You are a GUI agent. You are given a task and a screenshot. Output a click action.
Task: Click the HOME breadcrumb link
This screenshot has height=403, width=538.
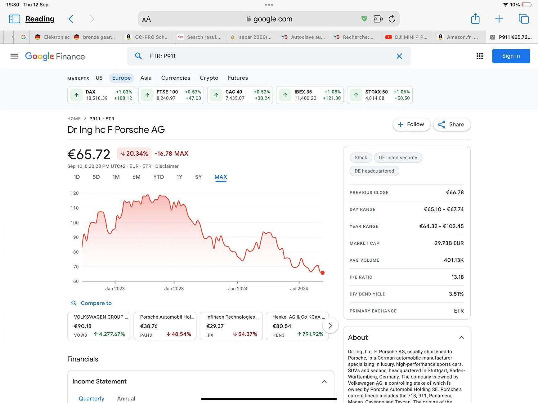pyautogui.click(x=74, y=119)
